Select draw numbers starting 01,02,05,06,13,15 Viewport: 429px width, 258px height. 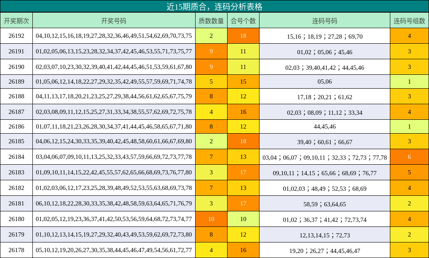pyautogui.click(x=114, y=51)
